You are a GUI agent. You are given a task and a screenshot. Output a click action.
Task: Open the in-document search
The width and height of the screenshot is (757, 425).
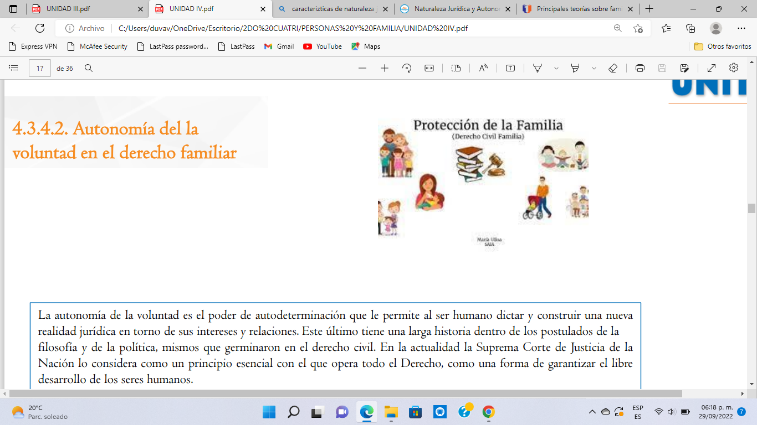pos(89,68)
